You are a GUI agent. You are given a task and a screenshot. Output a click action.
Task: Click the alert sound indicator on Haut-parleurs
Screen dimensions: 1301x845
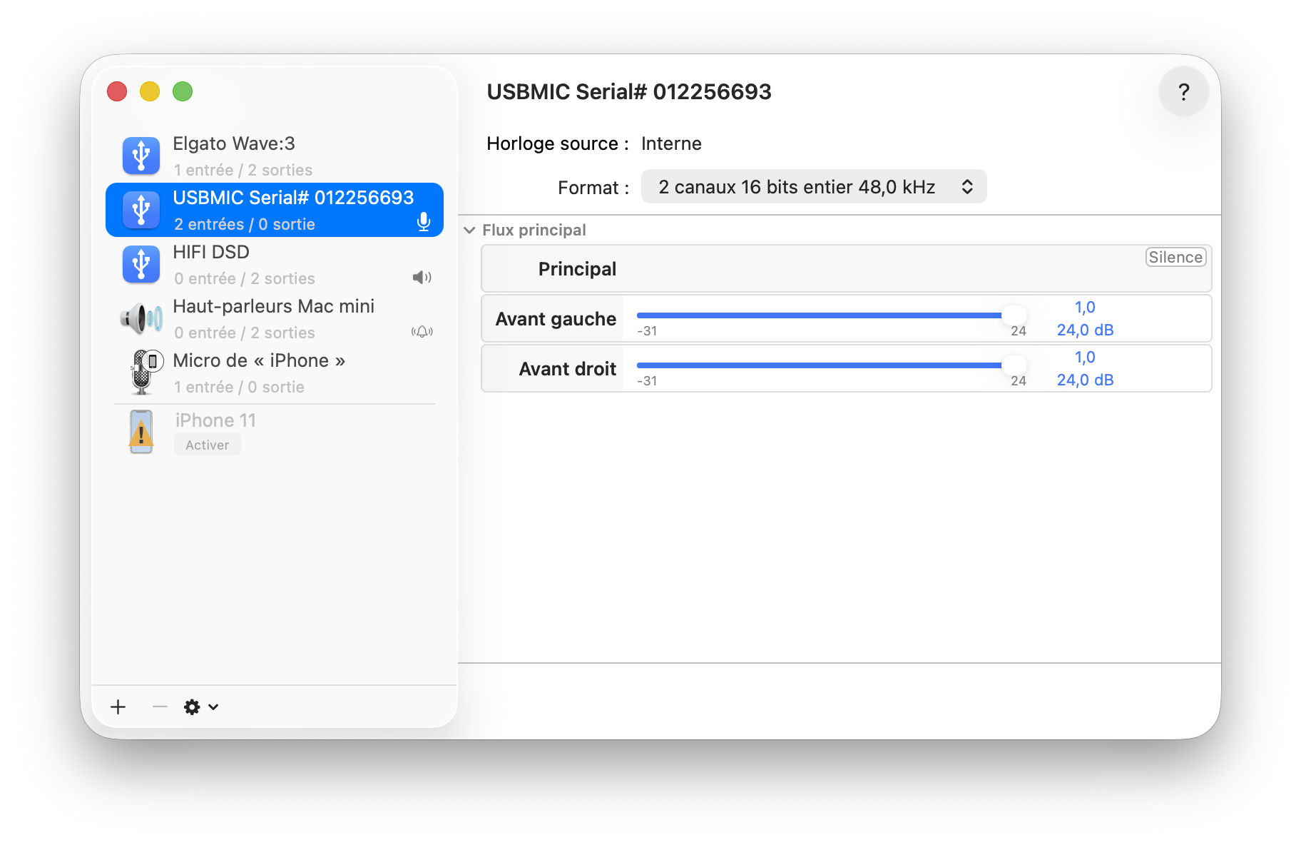pyautogui.click(x=422, y=332)
